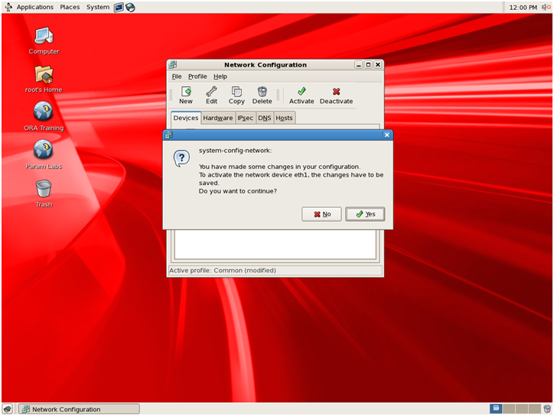Switch to the first workspace

click(x=496, y=408)
